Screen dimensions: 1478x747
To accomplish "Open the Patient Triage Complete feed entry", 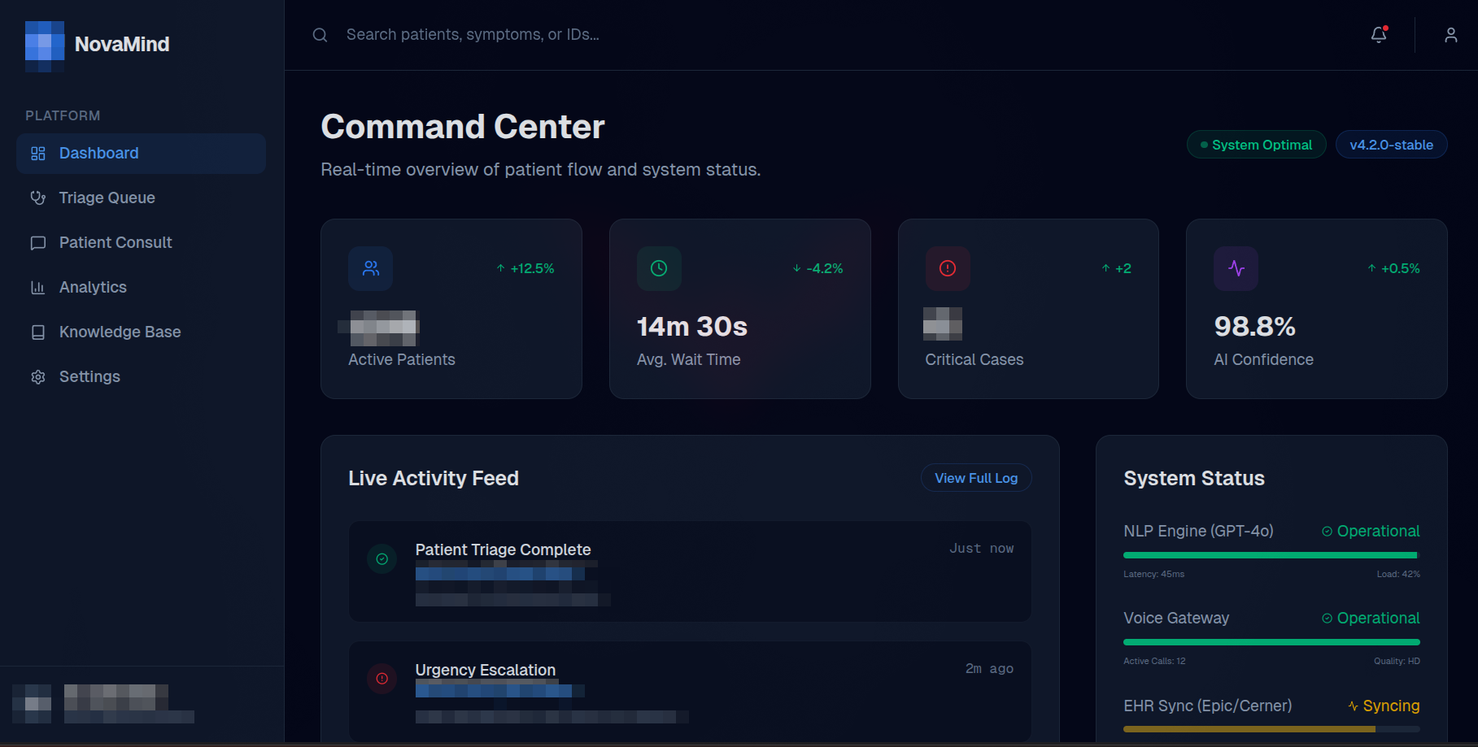I will (x=690, y=571).
